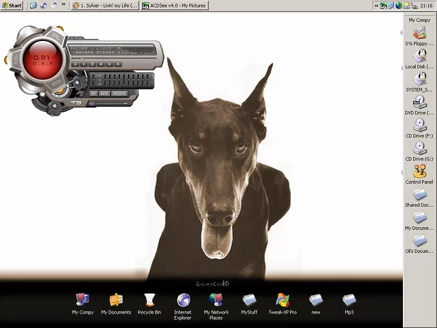The image size is (437, 328).
Task: Open the Recycle Bin icon
Action: tap(150, 300)
